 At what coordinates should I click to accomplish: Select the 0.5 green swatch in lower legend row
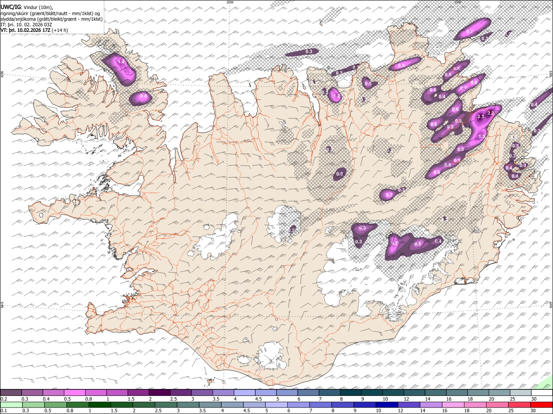tap(55, 405)
